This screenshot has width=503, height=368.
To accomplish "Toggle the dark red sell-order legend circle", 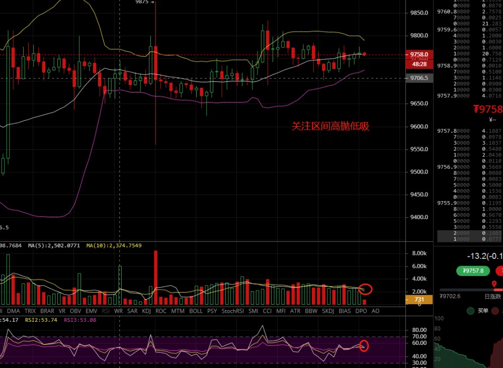I will tap(495, 311).
